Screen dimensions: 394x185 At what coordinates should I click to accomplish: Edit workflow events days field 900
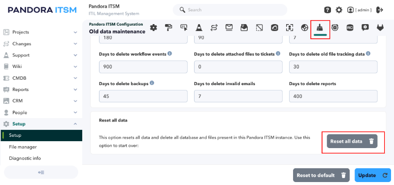point(143,67)
